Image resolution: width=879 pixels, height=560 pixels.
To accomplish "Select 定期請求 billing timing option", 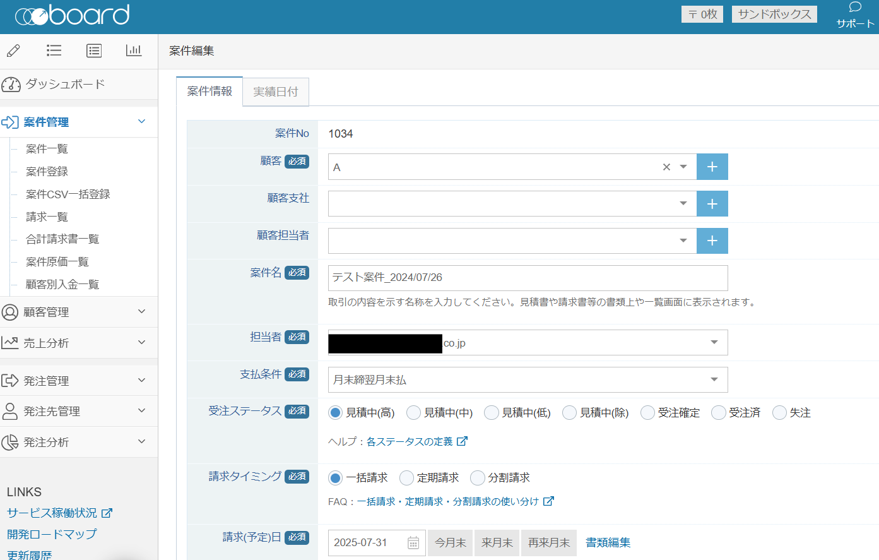I will coord(407,478).
